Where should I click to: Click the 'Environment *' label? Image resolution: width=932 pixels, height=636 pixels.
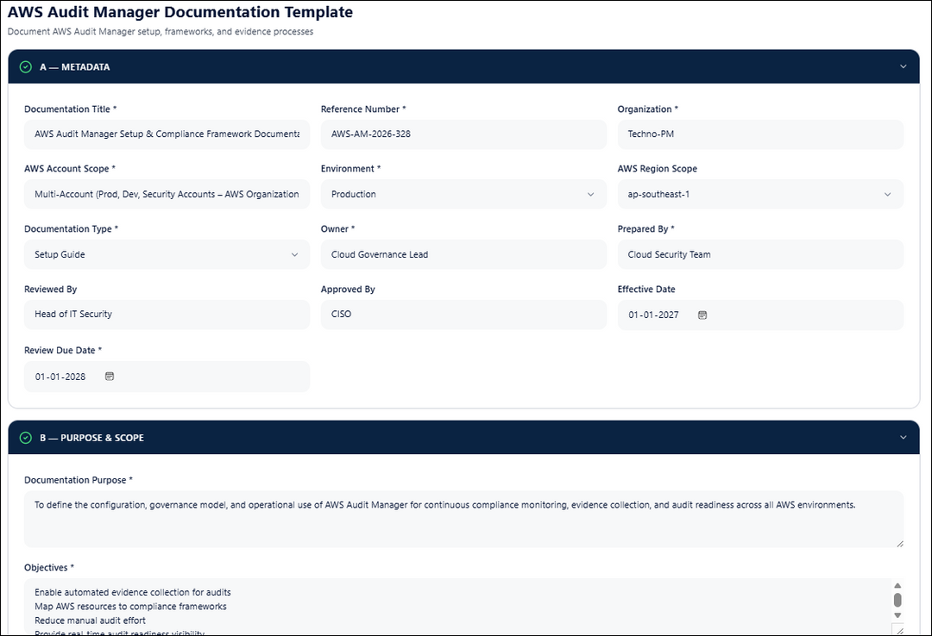click(x=350, y=169)
